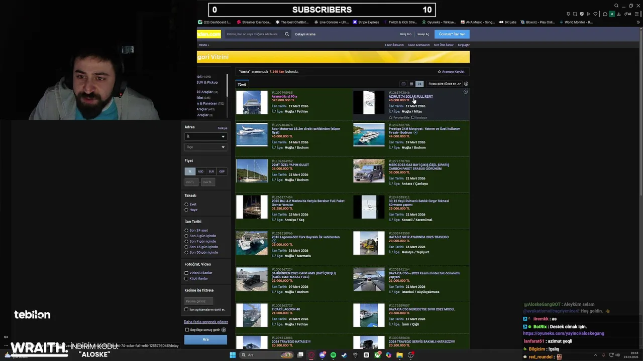Click the Windows Start button
Screen dimensions: 643x361
(x=233, y=355)
